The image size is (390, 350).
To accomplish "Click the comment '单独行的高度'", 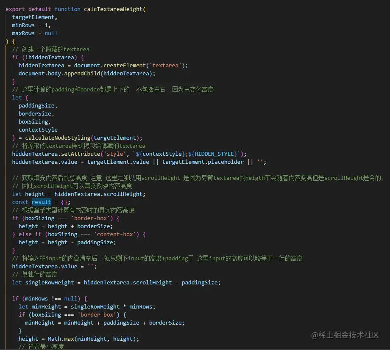I will coord(35,275).
